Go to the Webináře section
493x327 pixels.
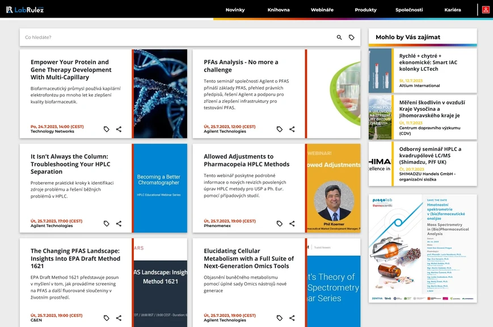pyautogui.click(x=322, y=10)
